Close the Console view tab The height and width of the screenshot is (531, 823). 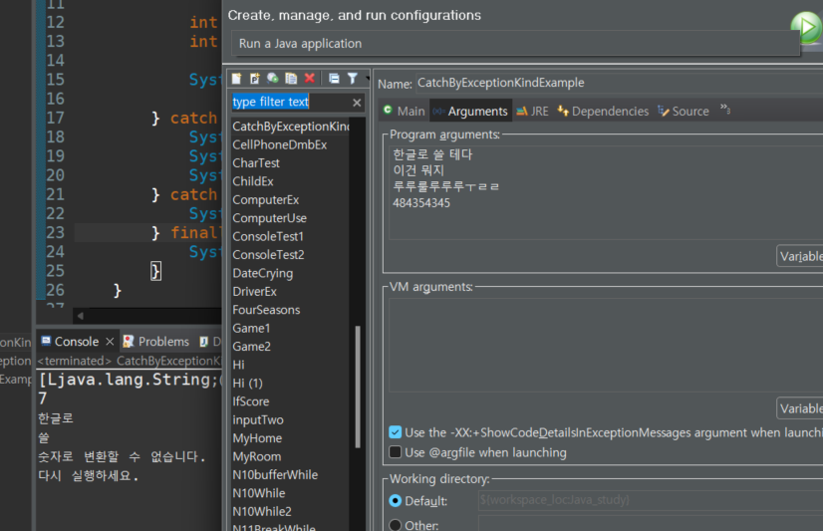click(x=110, y=342)
